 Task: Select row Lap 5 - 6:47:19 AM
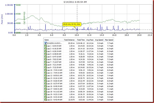click(79, 57)
